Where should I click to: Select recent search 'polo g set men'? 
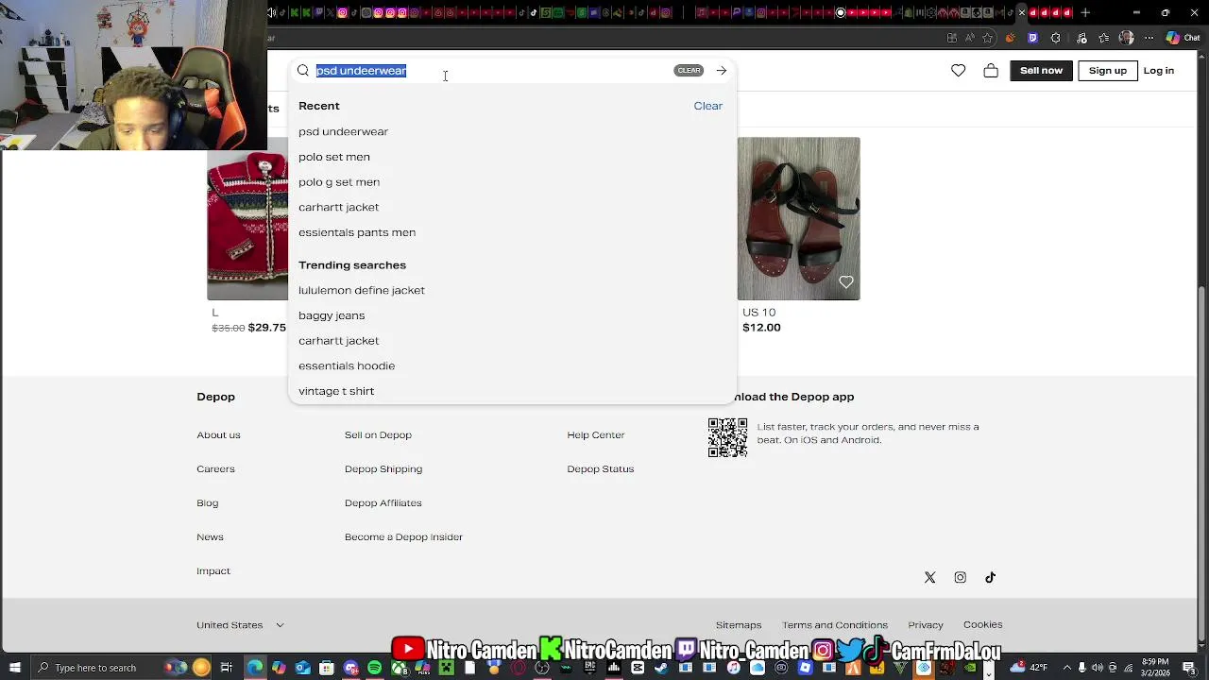[339, 182]
